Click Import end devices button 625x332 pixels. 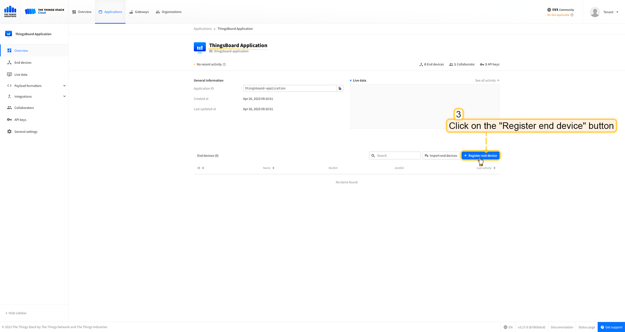441,156
